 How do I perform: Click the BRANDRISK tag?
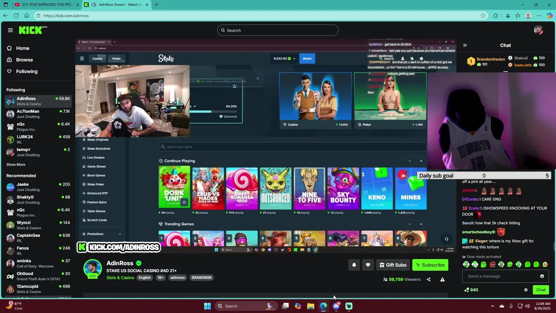(x=202, y=278)
